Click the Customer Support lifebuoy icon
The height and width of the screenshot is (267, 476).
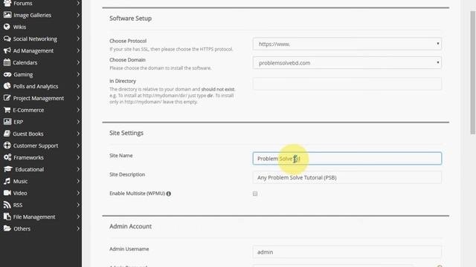[x=7, y=145]
